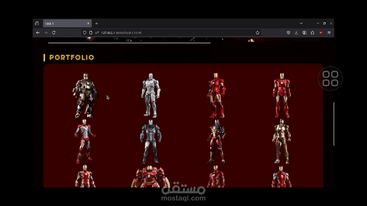Image resolution: width=367 pixels, height=206 pixels.
Task: Restore down the browser window
Action: click(x=324, y=23)
